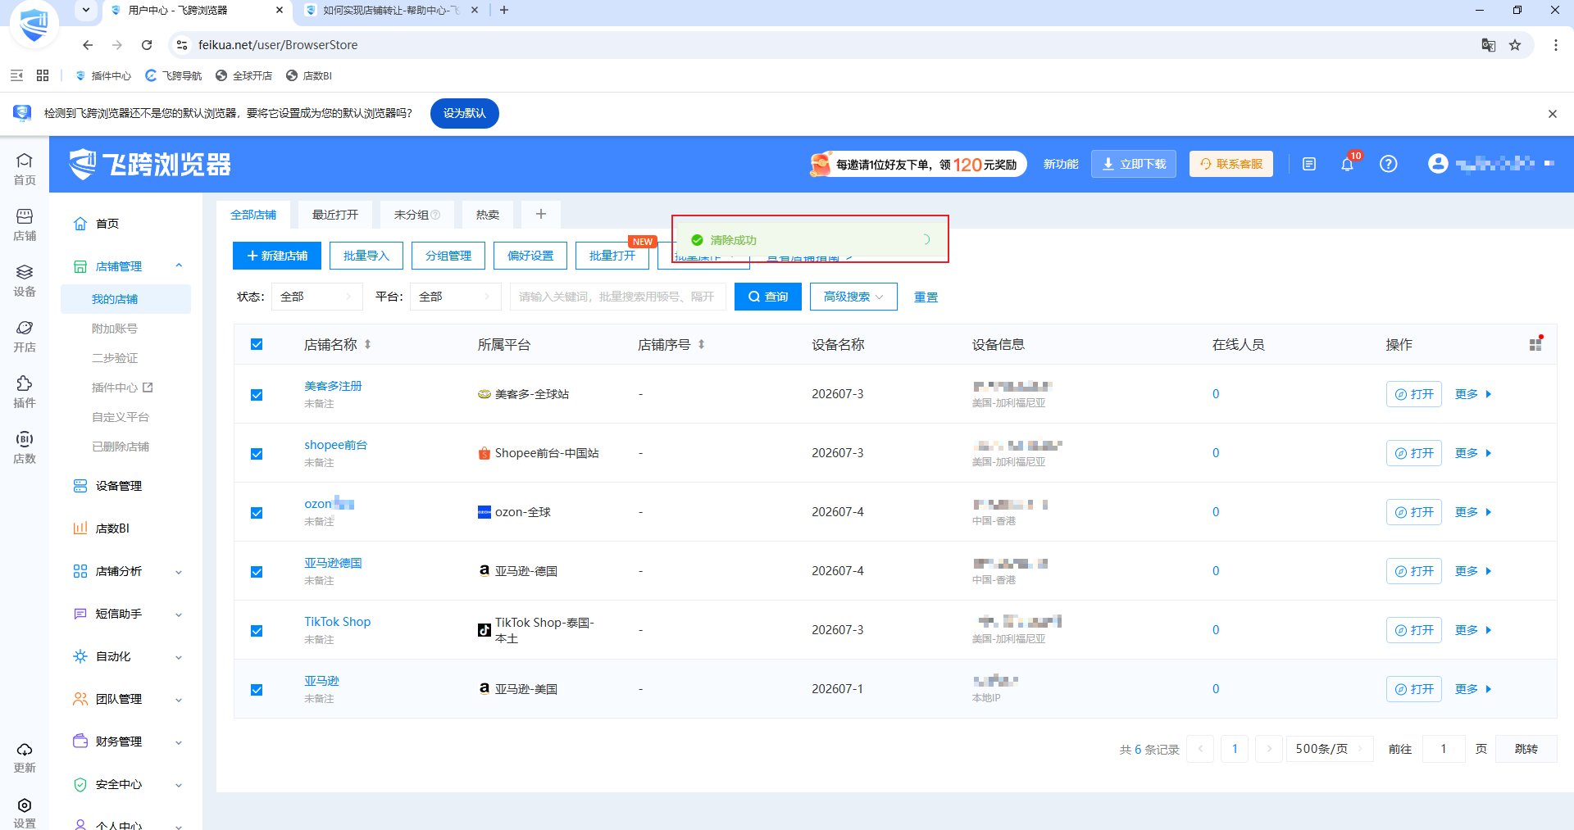Bookmark this page with the star icon
This screenshot has height=830, width=1574.
coord(1515,45)
